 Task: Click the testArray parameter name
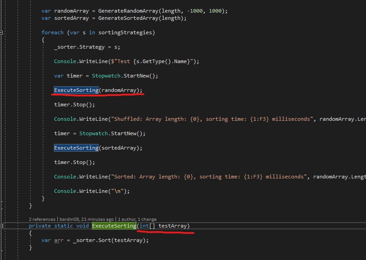point(172,226)
